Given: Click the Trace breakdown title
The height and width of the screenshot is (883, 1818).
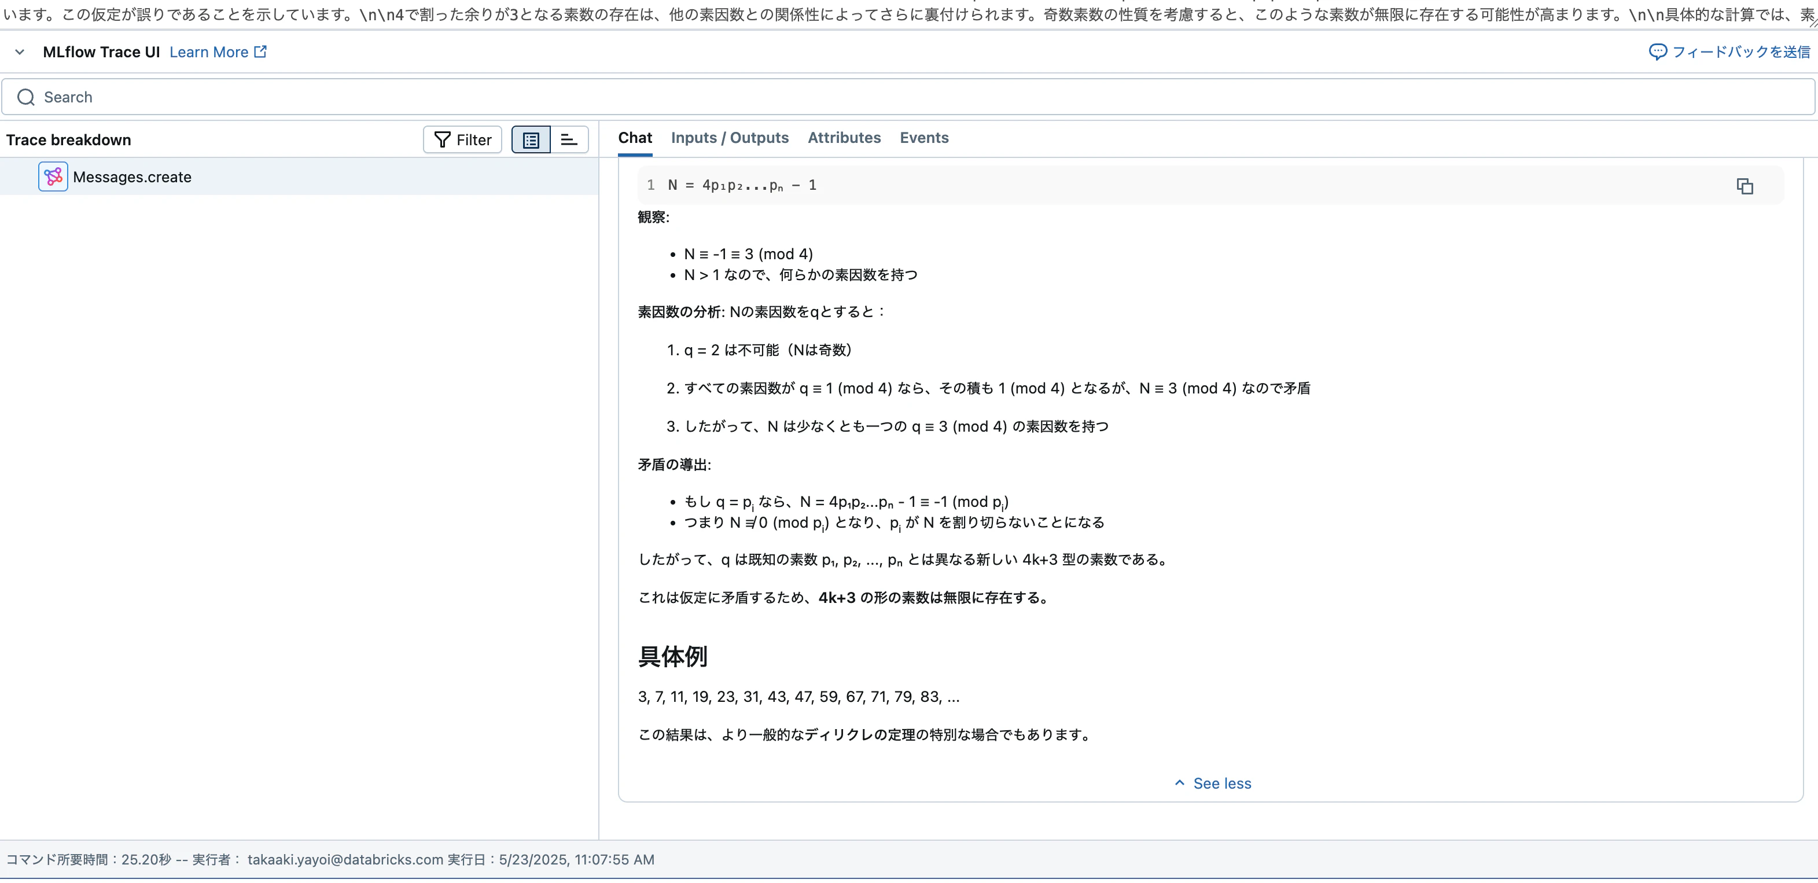Looking at the screenshot, I should click(x=68, y=140).
